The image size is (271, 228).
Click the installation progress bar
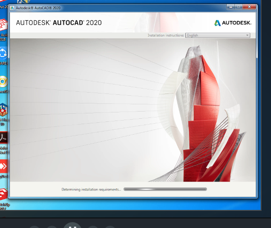(165, 189)
